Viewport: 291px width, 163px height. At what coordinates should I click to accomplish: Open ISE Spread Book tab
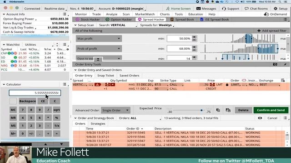[x=214, y=19]
